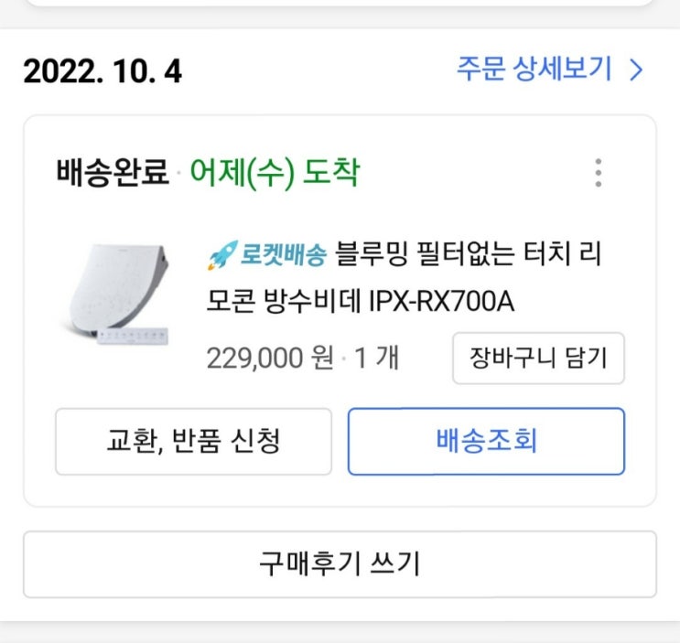Open the 블루밍 필터없는 터치 리모콘 product title
The image size is (680, 643).
coord(467,254)
